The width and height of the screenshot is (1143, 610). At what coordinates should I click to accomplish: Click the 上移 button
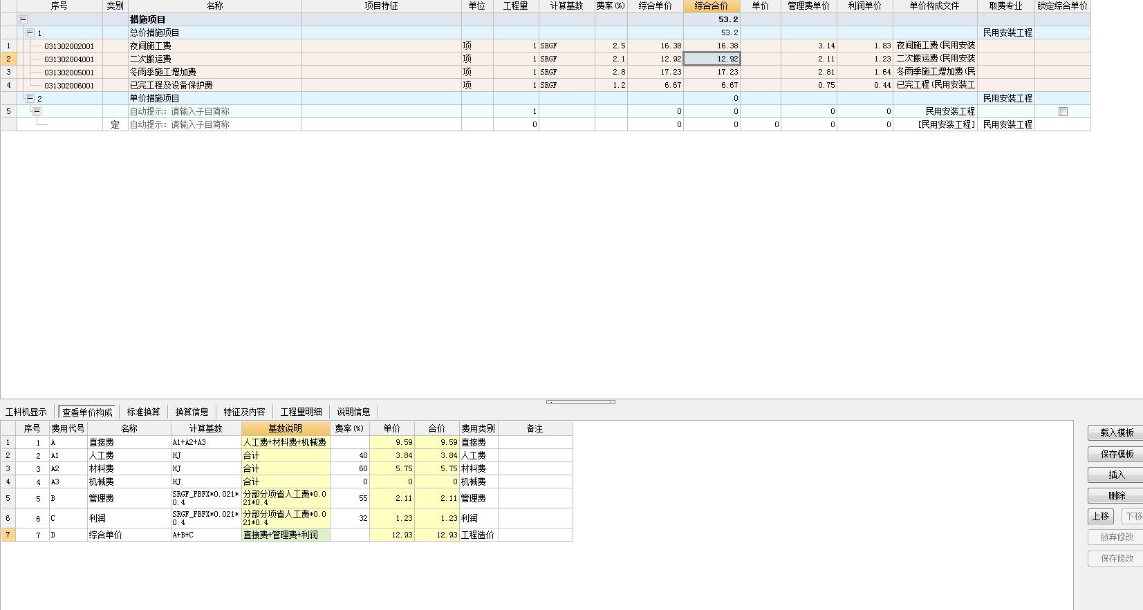pos(1101,516)
